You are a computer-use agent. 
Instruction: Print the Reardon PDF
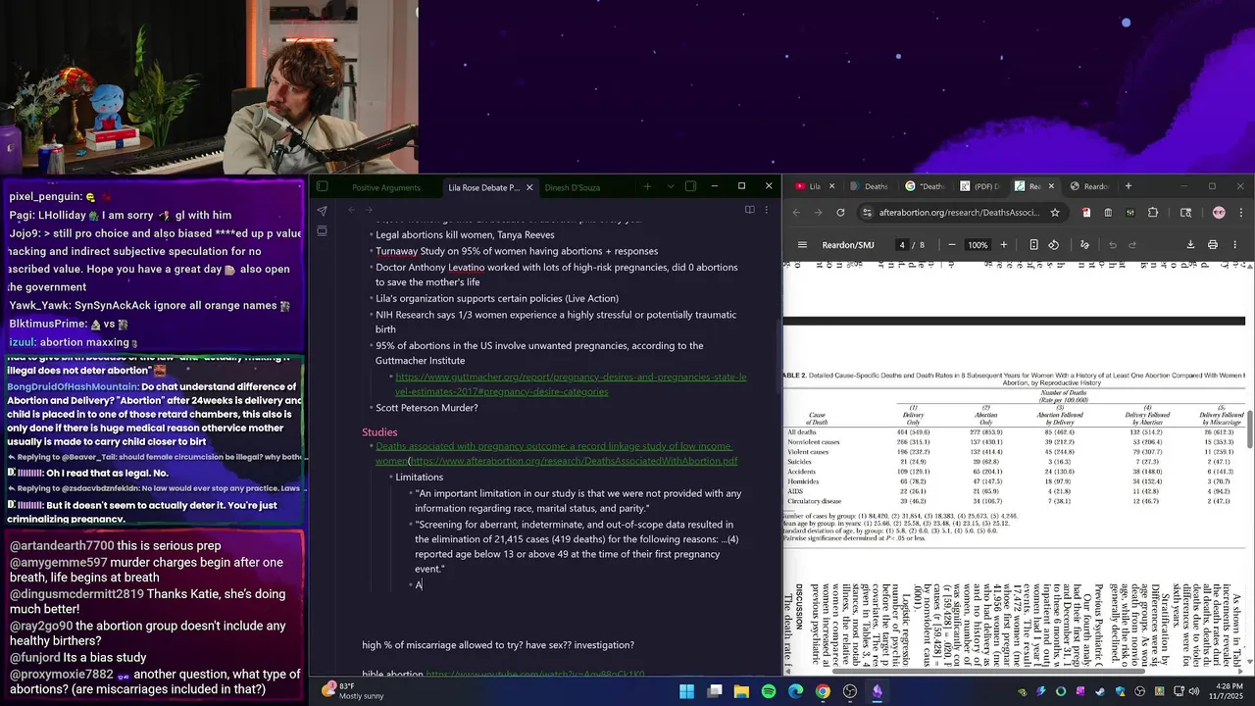pyautogui.click(x=1213, y=245)
